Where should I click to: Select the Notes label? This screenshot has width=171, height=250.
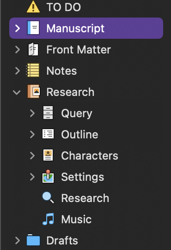(61, 71)
